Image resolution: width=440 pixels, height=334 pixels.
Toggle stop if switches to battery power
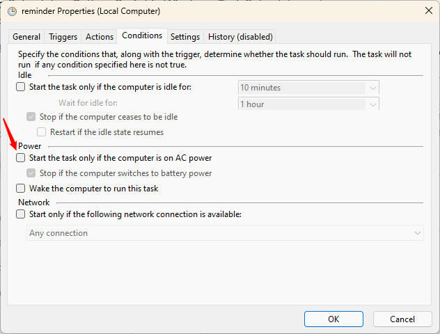(x=31, y=173)
